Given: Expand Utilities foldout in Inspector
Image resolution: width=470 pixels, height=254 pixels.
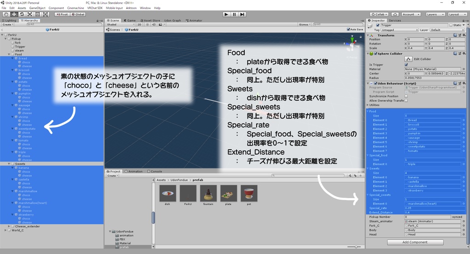Looking at the screenshot, I should coord(368,105).
